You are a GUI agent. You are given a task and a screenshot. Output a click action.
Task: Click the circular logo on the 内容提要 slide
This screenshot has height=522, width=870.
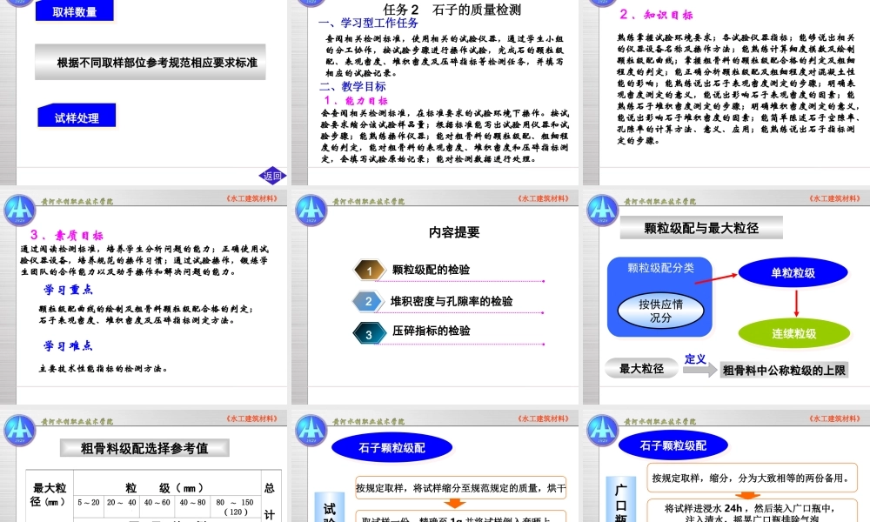311,209
